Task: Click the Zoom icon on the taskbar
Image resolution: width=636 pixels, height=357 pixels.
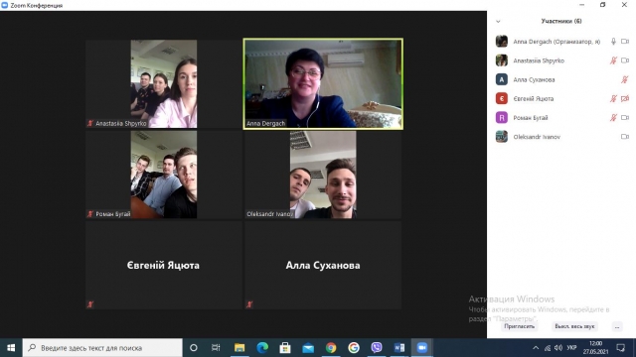Action: tap(422, 348)
